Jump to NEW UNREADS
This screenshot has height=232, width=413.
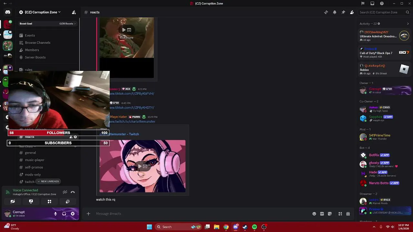(x=48, y=181)
